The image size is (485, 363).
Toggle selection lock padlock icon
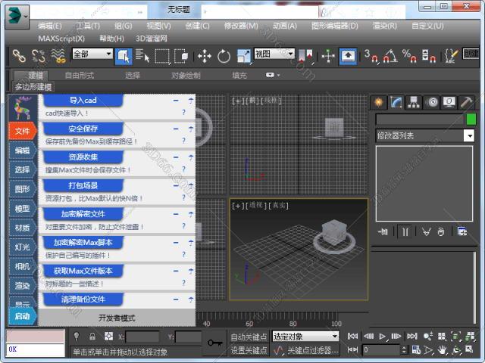92,336
